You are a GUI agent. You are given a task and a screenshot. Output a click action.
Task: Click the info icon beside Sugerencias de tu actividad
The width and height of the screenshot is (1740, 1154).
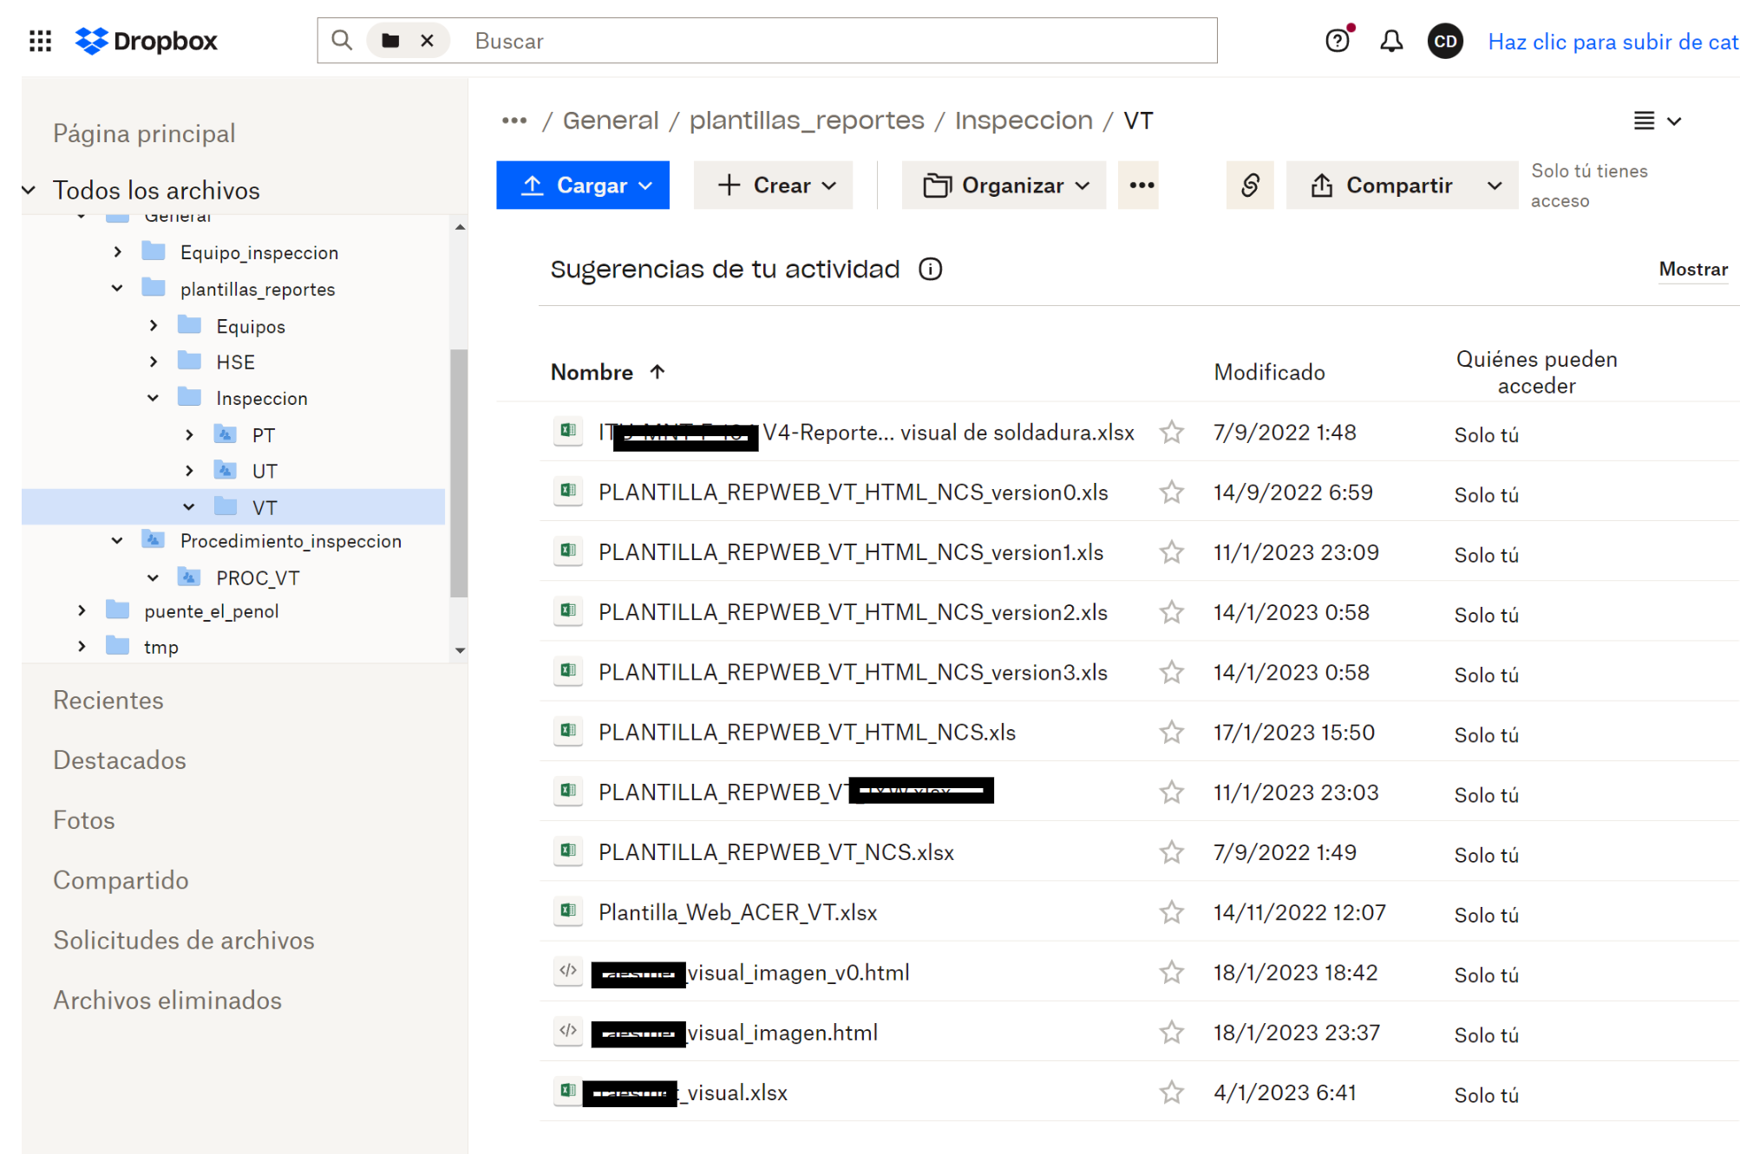930,270
